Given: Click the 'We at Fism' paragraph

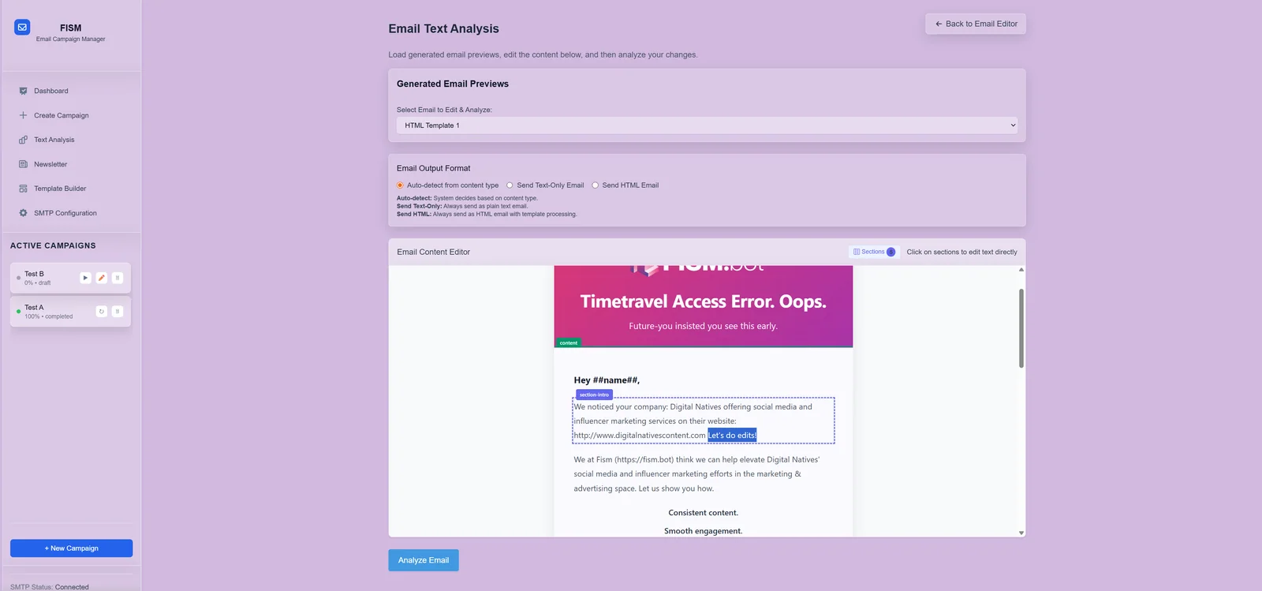Looking at the screenshot, I should coord(696,474).
